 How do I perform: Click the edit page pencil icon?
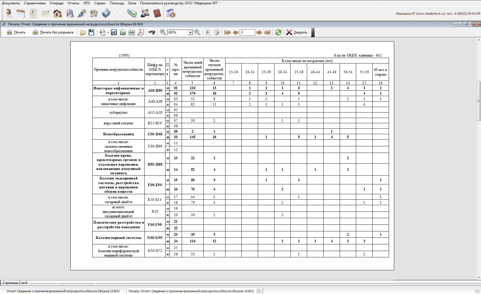click(217, 32)
